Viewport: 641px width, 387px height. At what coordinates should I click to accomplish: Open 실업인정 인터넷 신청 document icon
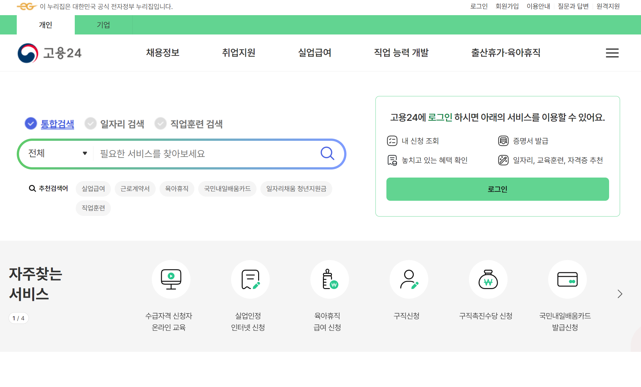point(250,279)
